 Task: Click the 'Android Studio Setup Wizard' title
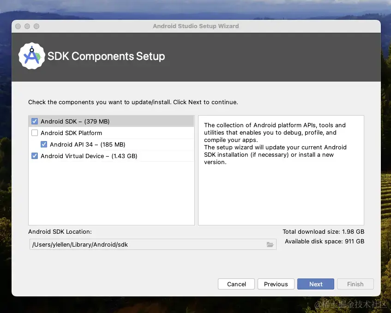(196, 26)
